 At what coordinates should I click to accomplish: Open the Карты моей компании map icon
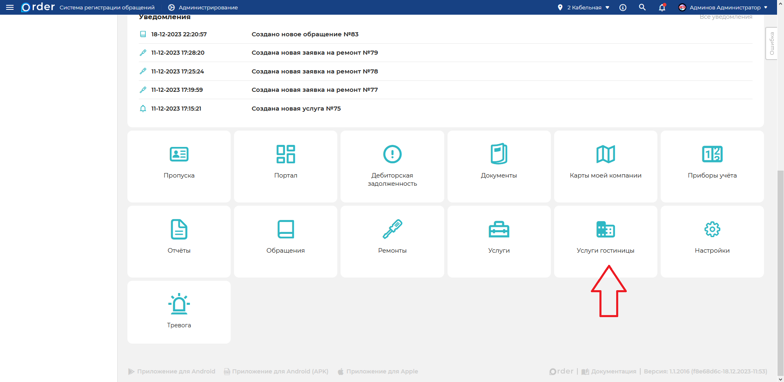pos(605,154)
